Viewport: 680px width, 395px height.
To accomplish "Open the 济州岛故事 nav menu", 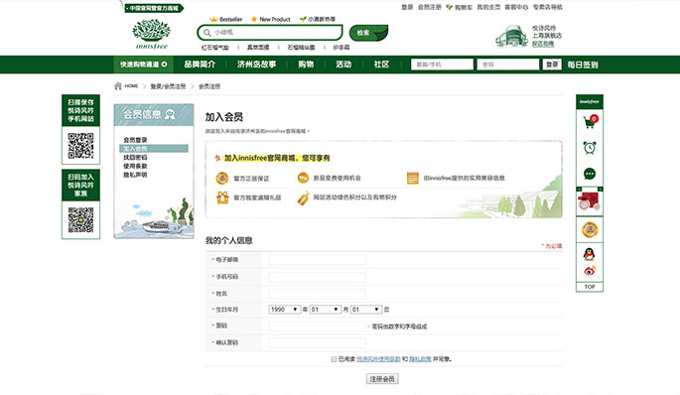I will pyautogui.click(x=256, y=65).
